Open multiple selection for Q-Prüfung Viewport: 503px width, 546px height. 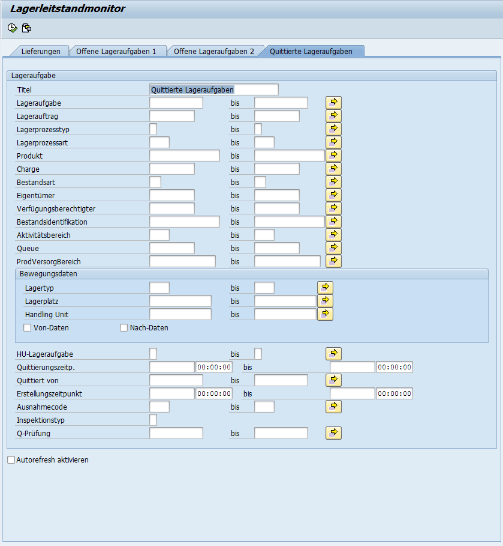pyautogui.click(x=333, y=433)
